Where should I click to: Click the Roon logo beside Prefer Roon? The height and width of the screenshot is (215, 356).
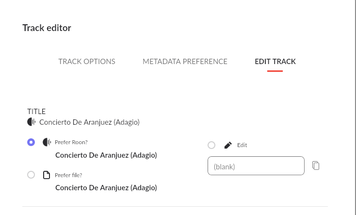point(47,142)
